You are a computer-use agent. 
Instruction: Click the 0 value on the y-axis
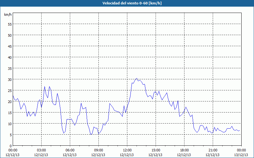[11, 146]
